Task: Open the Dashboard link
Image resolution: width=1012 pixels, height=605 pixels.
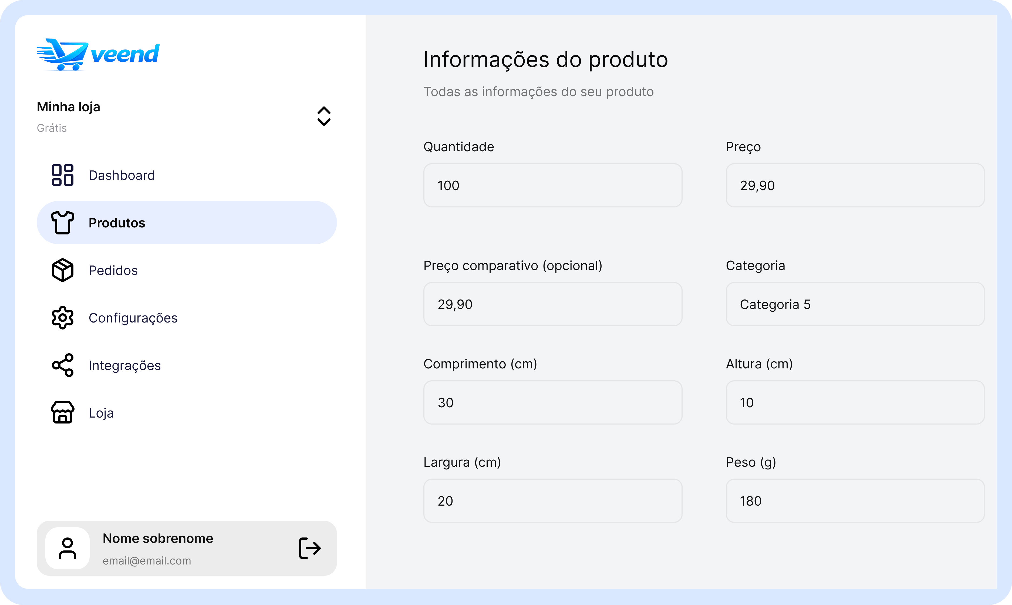Action: (x=187, y=175)
